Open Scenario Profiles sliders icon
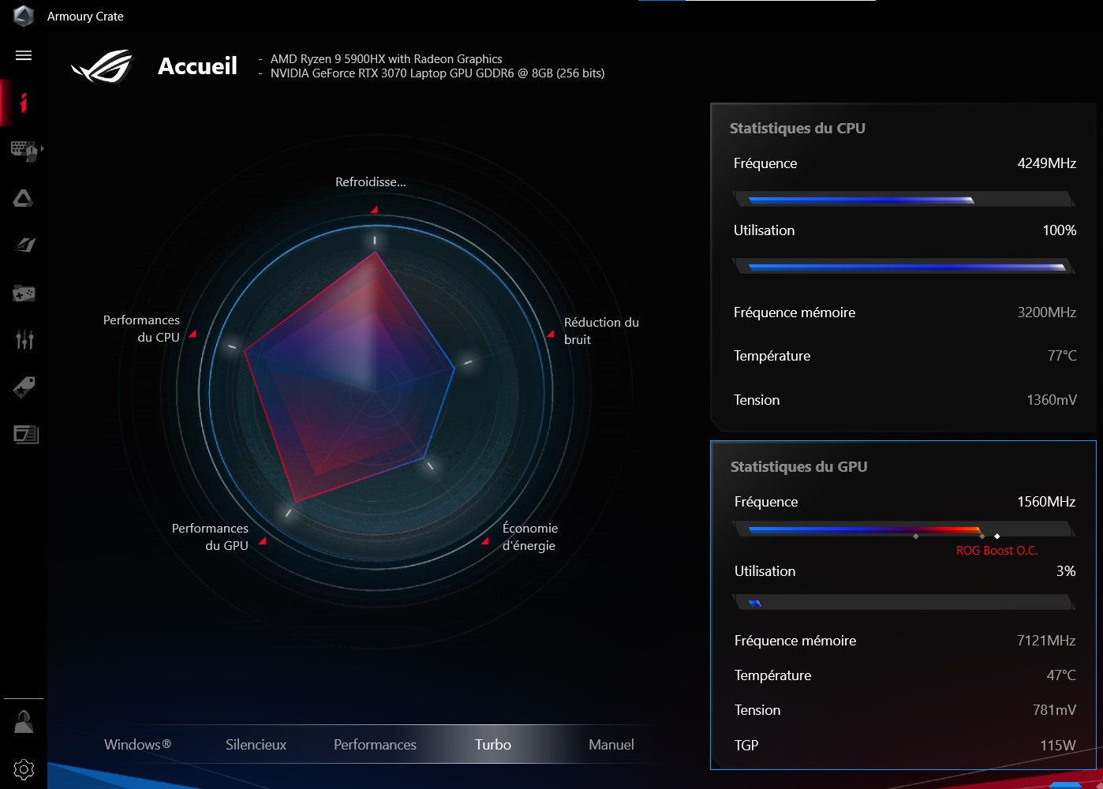This screenshot has height=789, width=1103. [x=24, y=340]
